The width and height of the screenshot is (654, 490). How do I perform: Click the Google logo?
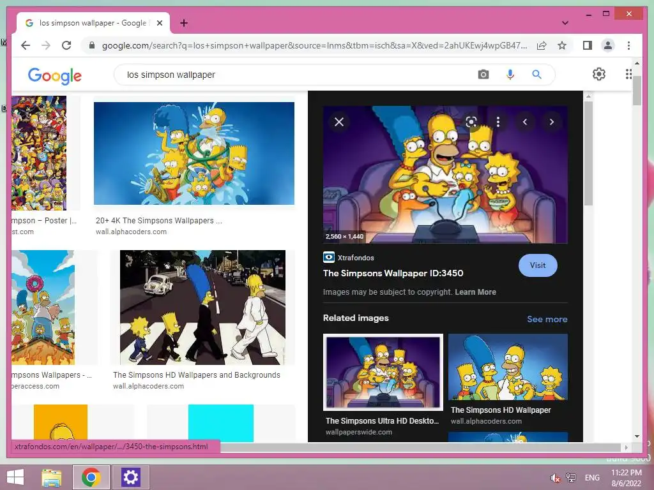tap(55, 75)
